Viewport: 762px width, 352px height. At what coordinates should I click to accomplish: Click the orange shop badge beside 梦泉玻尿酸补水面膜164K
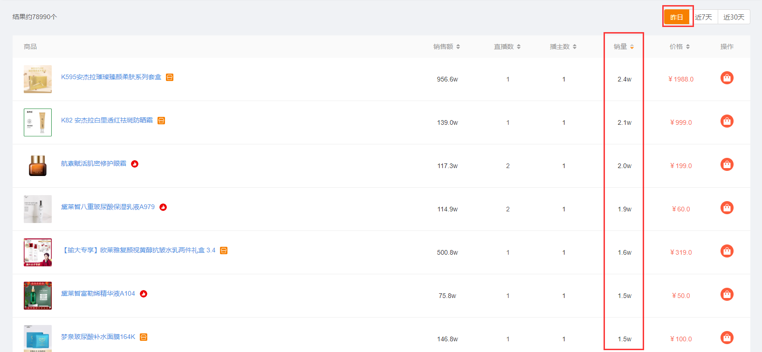[144, 337]
